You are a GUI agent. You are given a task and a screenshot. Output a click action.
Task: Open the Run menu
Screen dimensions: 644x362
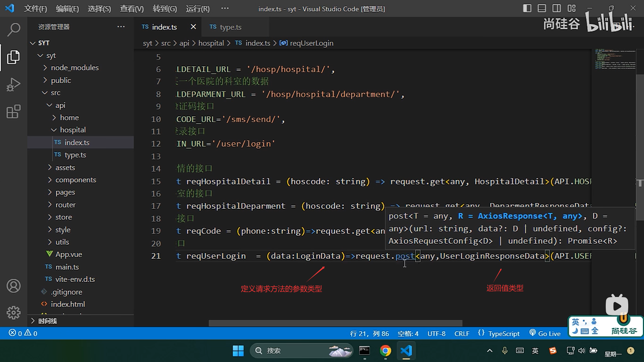point(198,9)
